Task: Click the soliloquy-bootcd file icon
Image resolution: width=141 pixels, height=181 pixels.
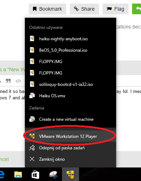Action: 32,84
